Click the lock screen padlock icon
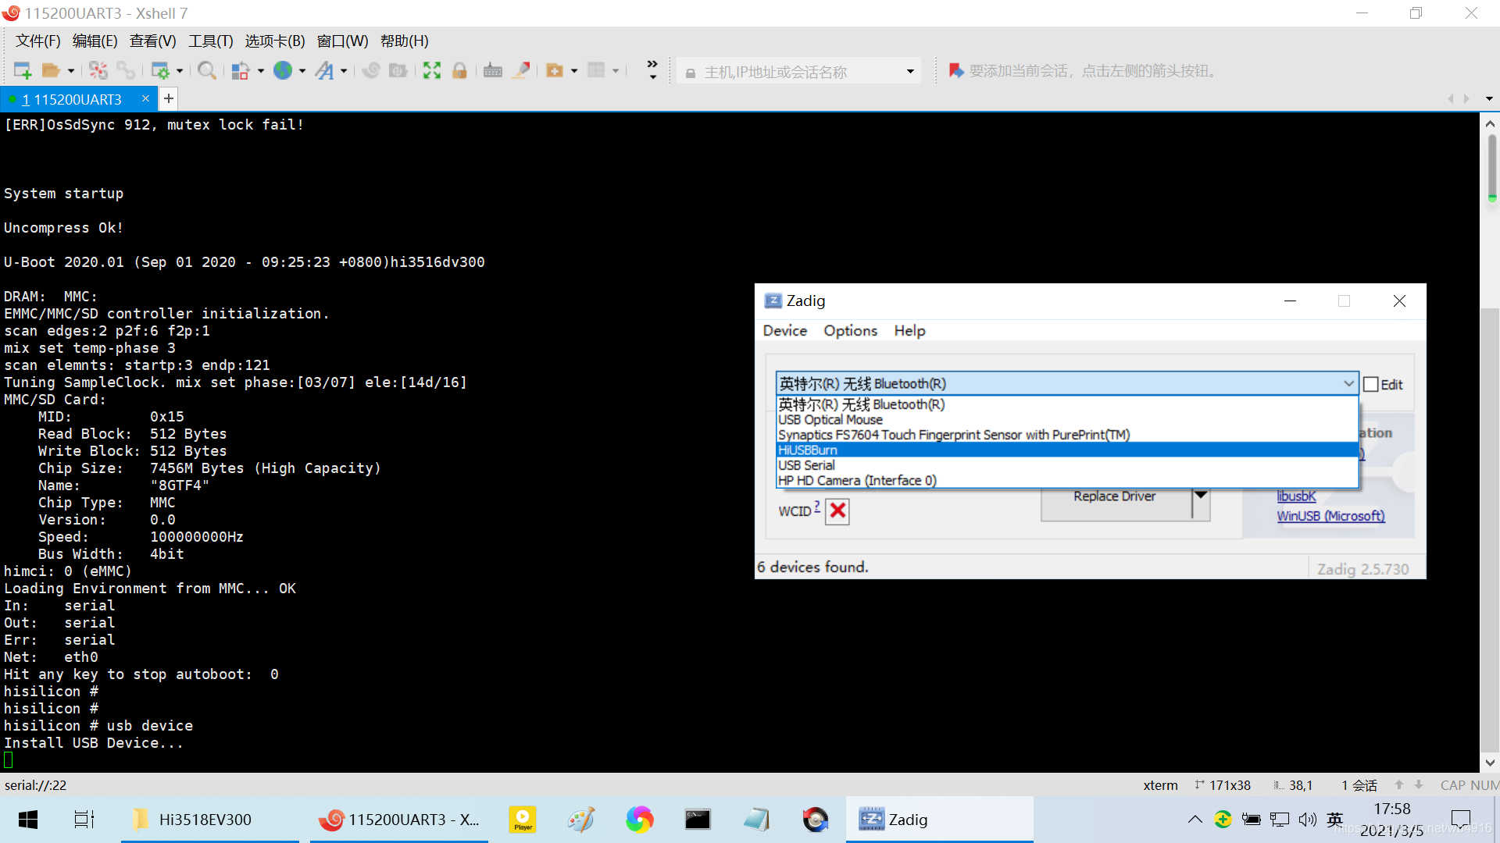Viewport: 1500px width, 843px height. (x=459, y=71)
